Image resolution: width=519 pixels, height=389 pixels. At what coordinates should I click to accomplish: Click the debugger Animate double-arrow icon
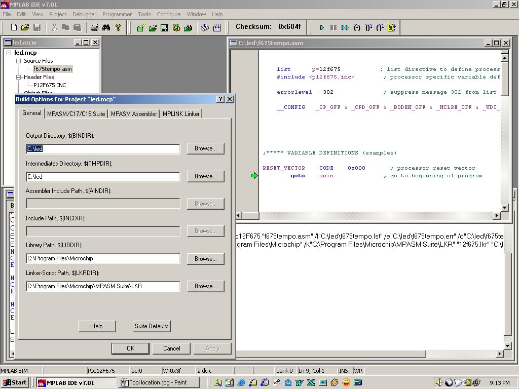(345, 27)
